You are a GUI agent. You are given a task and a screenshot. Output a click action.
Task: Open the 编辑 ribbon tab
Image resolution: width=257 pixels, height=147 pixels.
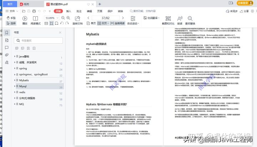(x=89, y=11)
